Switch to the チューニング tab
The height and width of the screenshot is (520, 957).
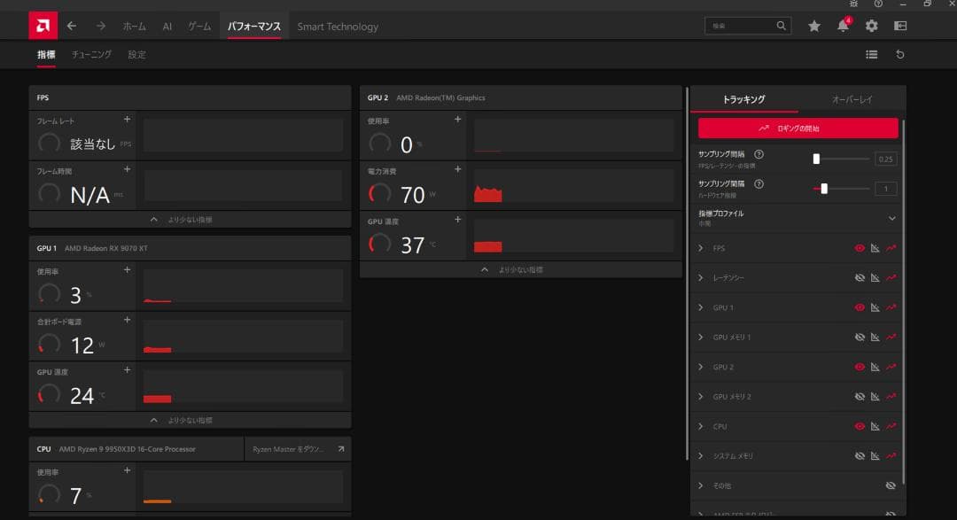[x=91, y=55]
